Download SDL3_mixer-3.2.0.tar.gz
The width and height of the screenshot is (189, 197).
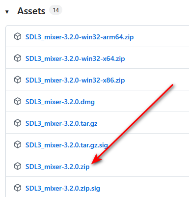61,123
